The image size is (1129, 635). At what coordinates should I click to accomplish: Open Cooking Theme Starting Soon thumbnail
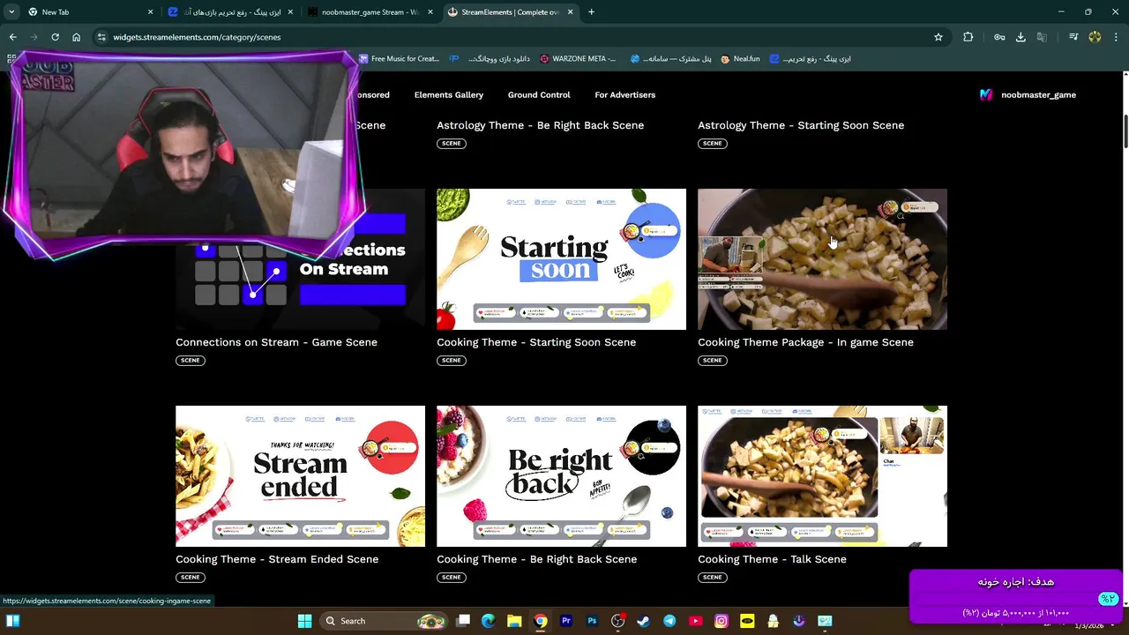point(561,259)
